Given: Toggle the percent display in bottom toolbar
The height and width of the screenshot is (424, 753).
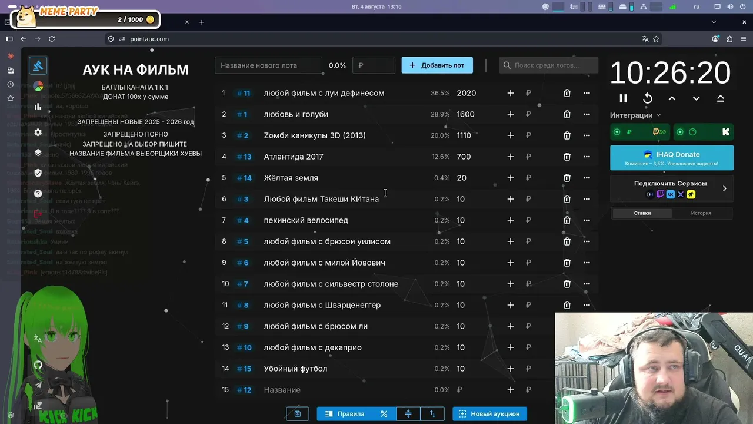Looking at the screenshot, I should coord(384,414).
